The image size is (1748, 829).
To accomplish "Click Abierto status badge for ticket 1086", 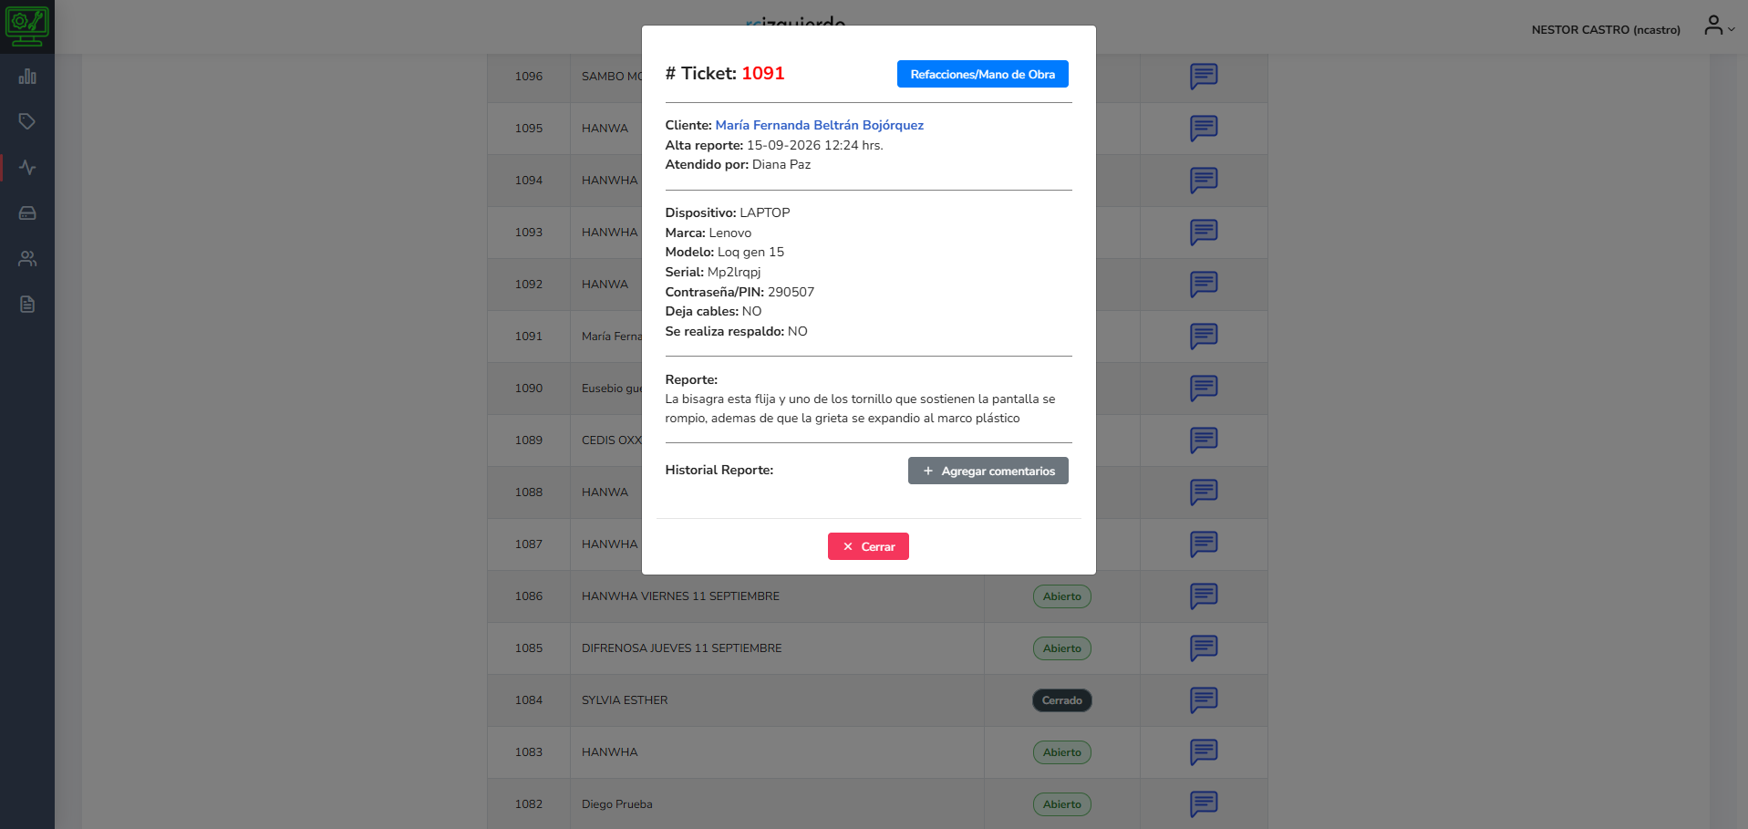I will 1061,596.
